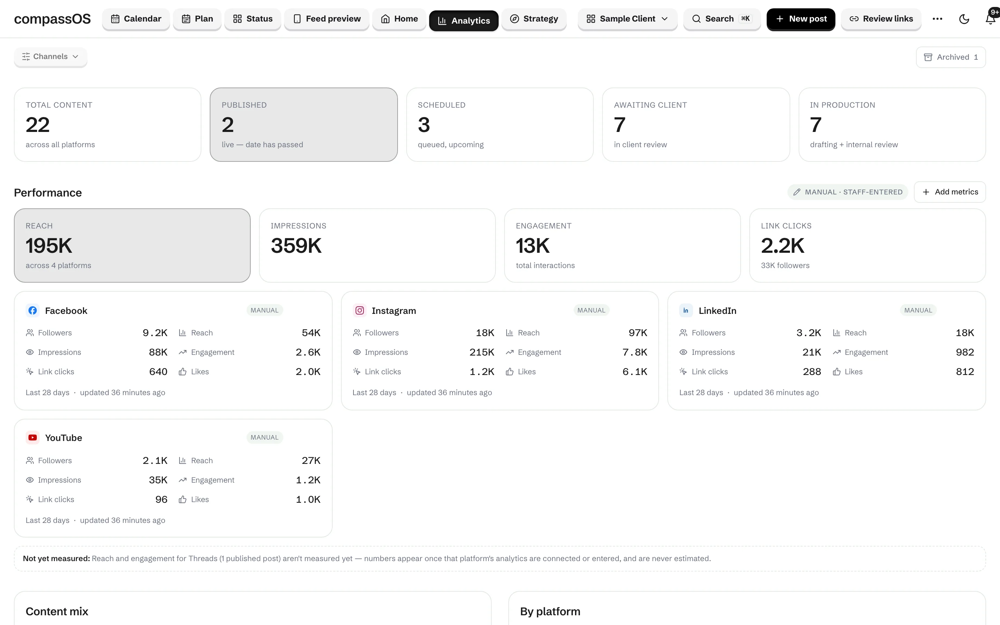Click Instagram Likes thumbs-up icon
Screen dimensions: 1000x625
click(509, 372)
